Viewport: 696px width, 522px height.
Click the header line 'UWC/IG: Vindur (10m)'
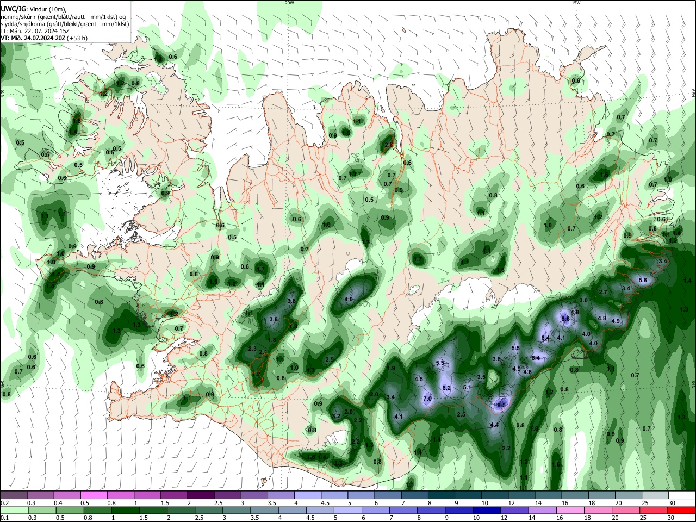[34, 9]
